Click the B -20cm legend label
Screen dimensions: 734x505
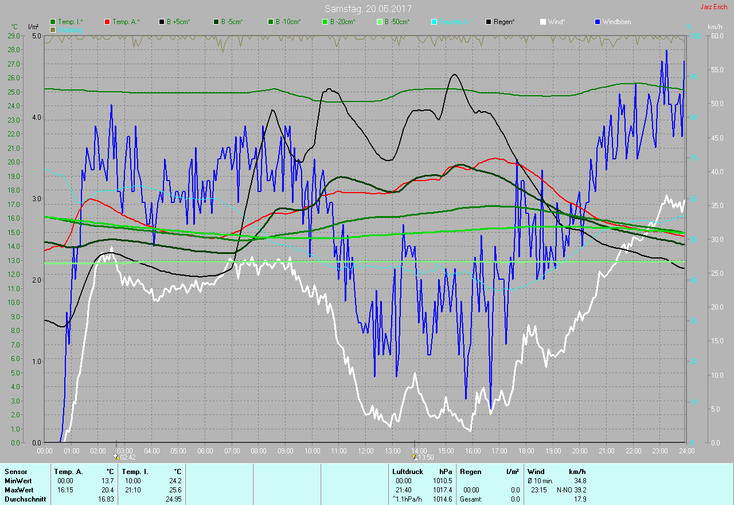(342, 22)
